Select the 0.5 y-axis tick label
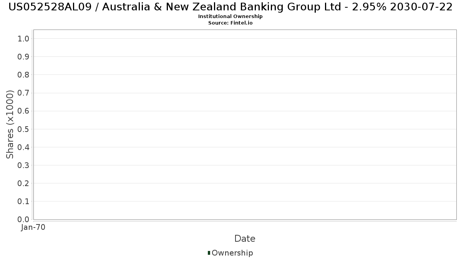The width and height of the screenshot is (461, 259). (x=23, y=129)
